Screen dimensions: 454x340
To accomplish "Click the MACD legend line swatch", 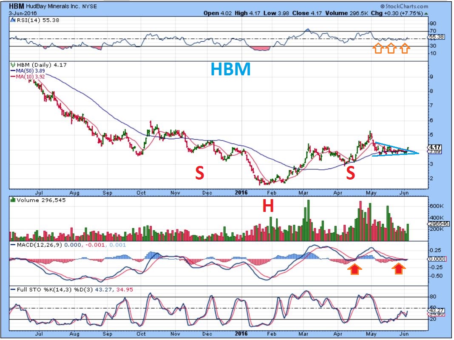I will point(13,245).
